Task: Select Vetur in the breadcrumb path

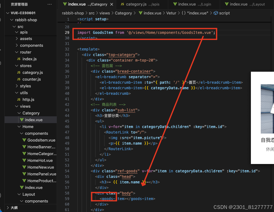Action: (x=171, y=13)
